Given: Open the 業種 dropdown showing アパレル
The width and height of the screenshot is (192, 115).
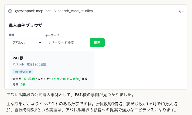Looking at the screenshot, I should pos(25,42).
